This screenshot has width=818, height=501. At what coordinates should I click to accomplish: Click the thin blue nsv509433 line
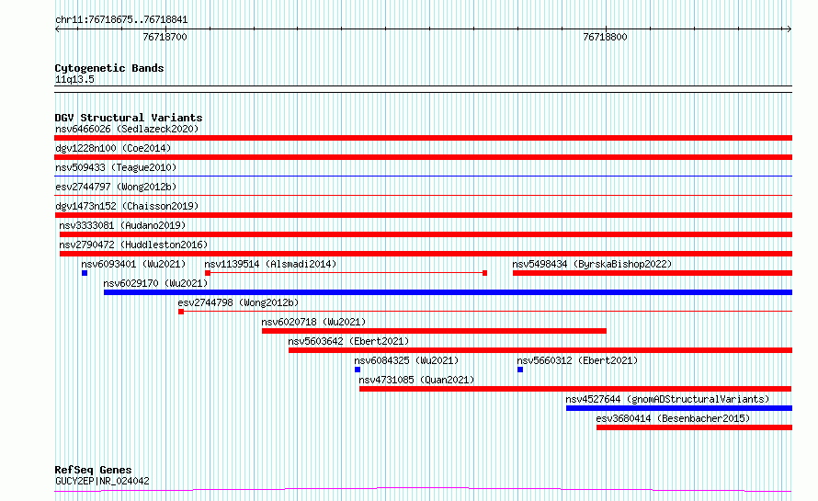pos(423,176)
